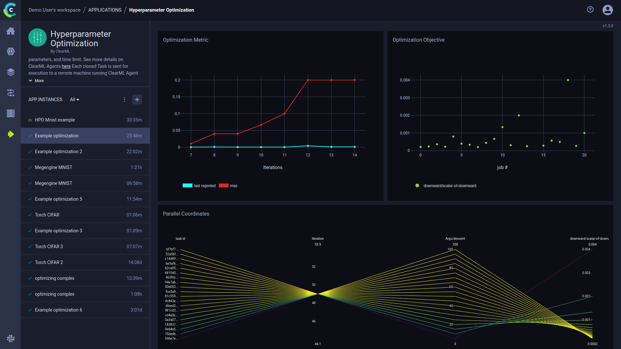Add a new app instance
This screenshot has width=621, height=349.
pyautogui.click(x=137, y=100)
